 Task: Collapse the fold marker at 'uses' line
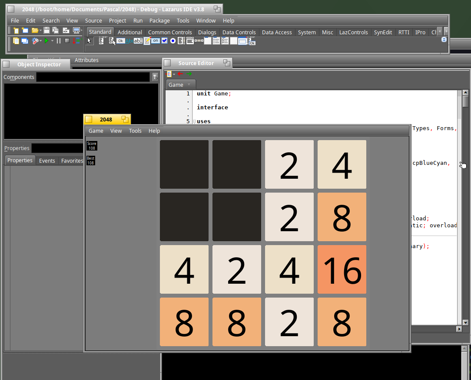[x=194, y=121]
